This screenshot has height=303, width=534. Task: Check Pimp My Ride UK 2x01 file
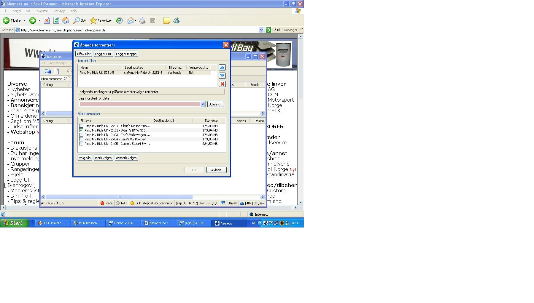81,126
